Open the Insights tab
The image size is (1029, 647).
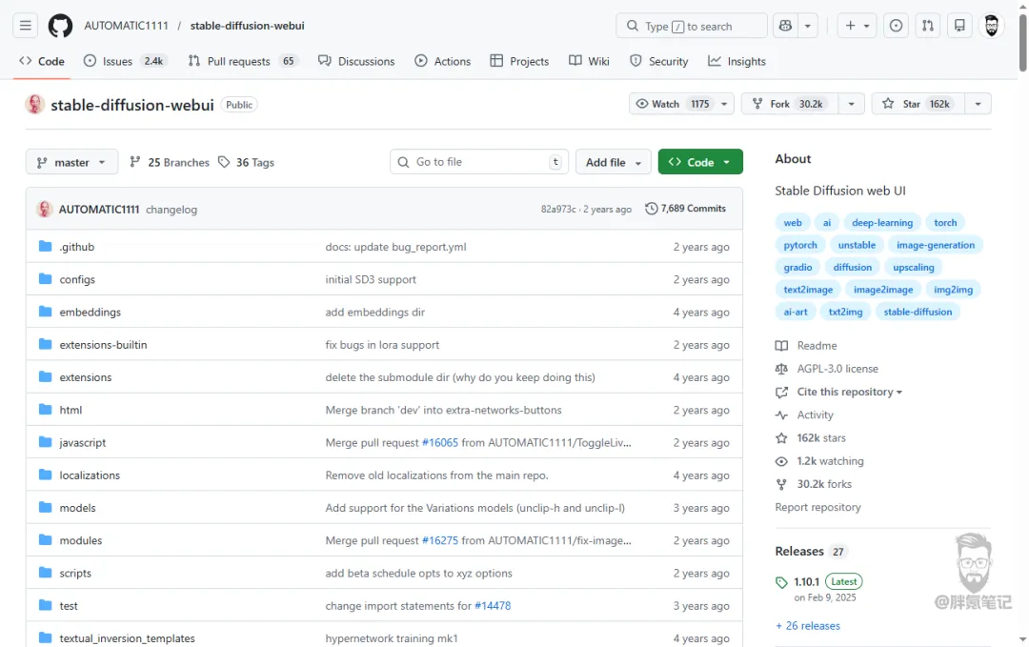click(736, 61)
